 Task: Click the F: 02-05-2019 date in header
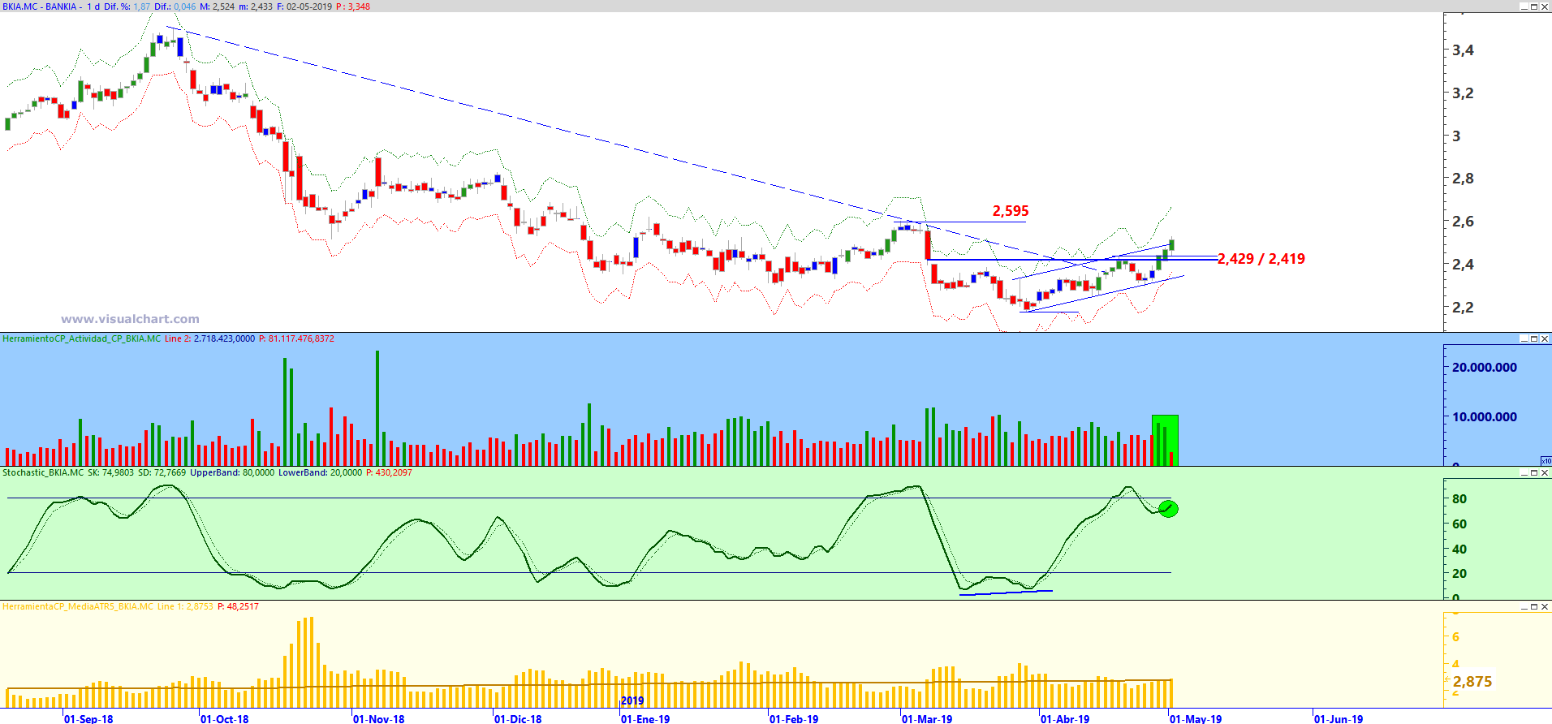pyautogui.click(x=304, y=6)
